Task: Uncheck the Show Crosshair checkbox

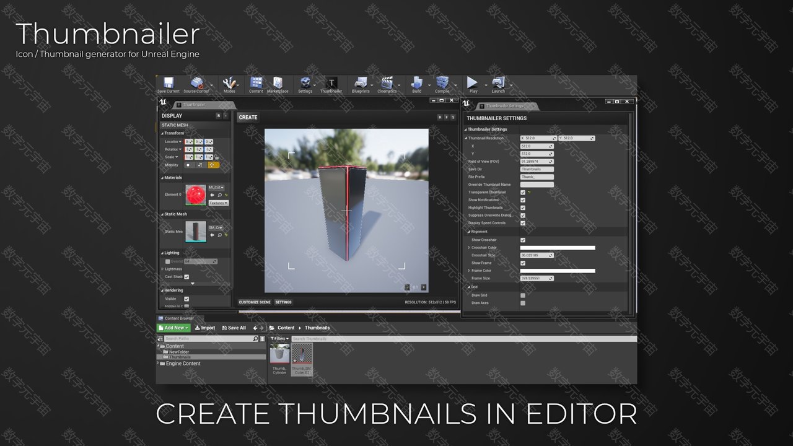Action: coord(523,240)
